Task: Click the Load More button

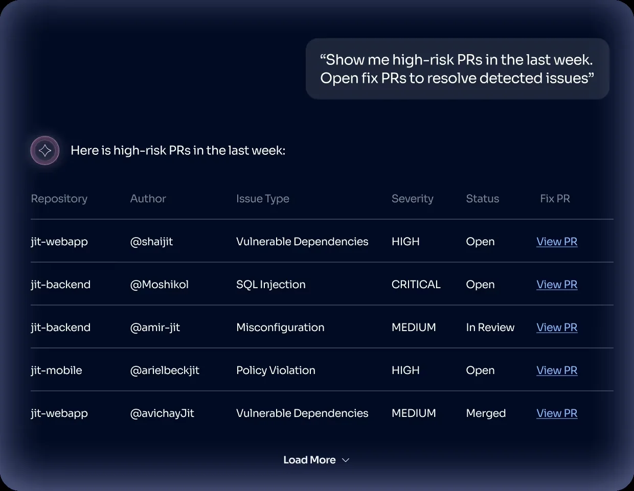Action: pyautogui.click(x=309, y=460)
